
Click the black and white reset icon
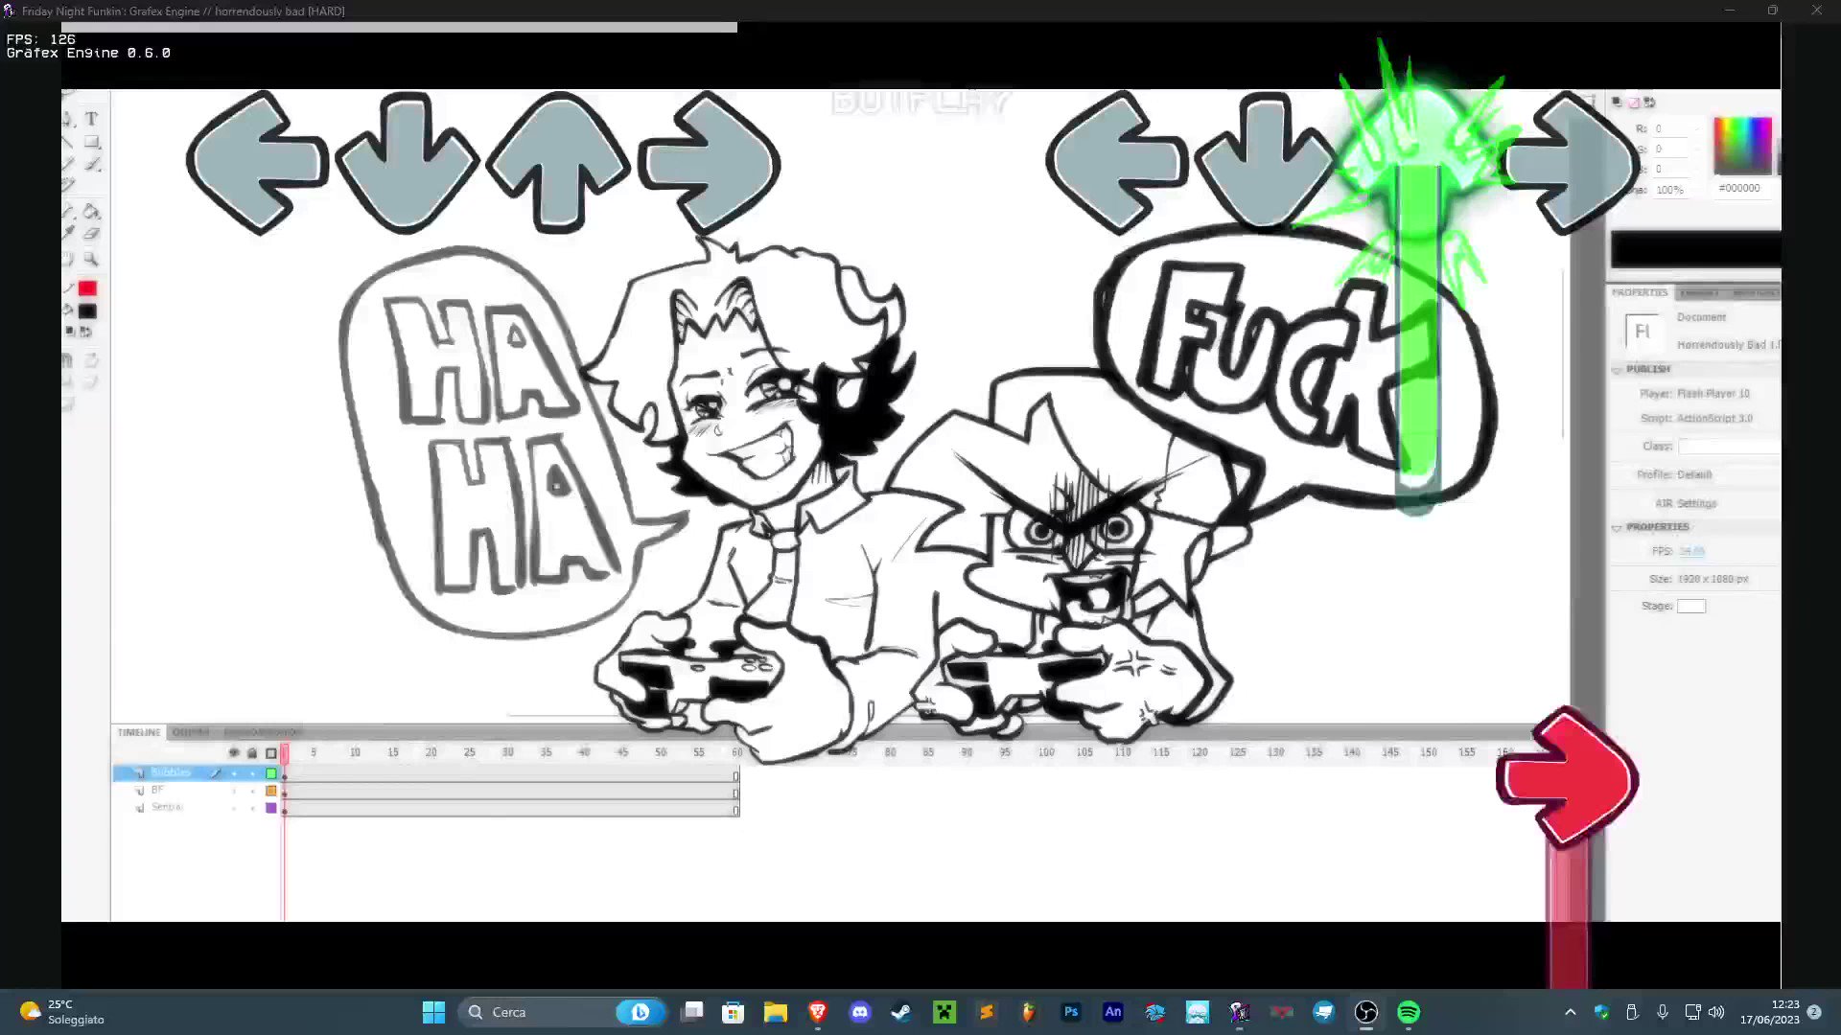click(x=69, y=332)
